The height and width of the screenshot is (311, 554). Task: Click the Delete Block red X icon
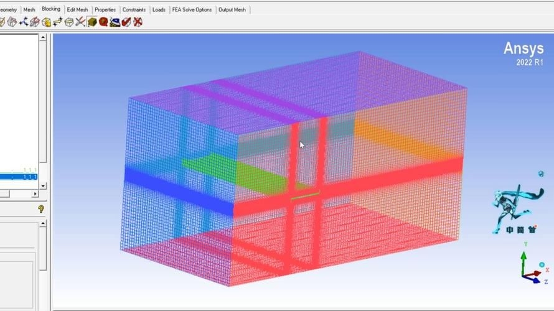click(x=138, y=22)
